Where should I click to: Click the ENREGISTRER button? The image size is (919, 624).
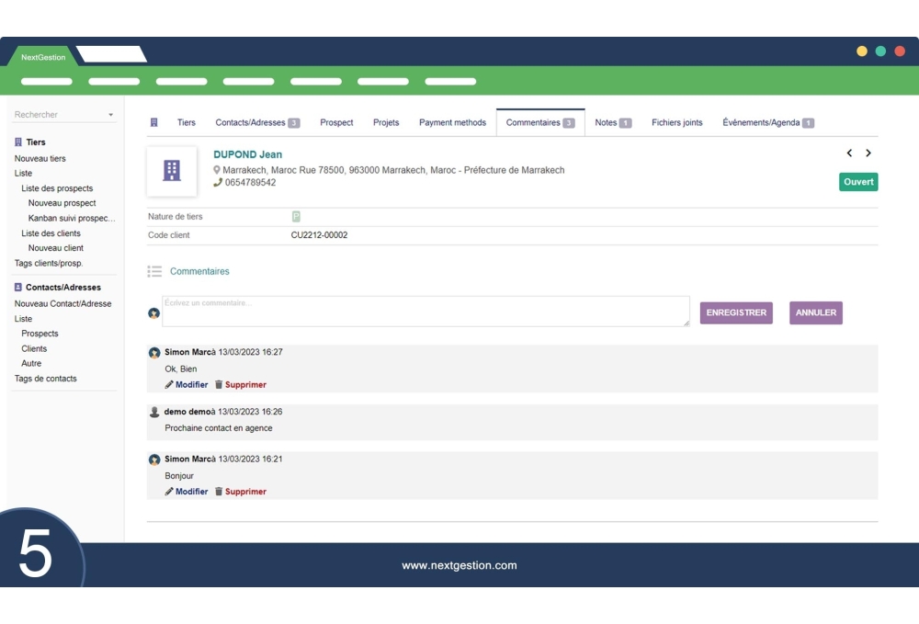(736, 312)
